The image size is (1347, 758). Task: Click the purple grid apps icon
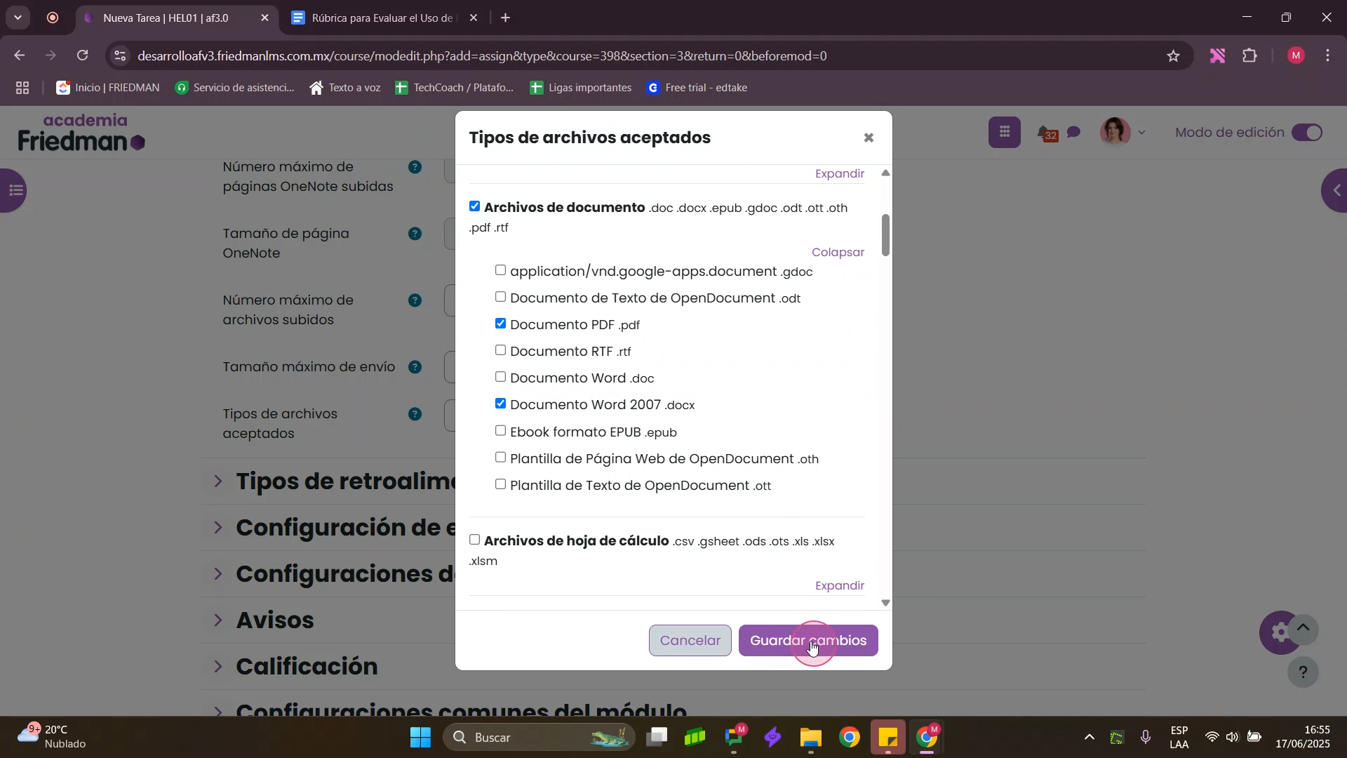click(1004, 132)
